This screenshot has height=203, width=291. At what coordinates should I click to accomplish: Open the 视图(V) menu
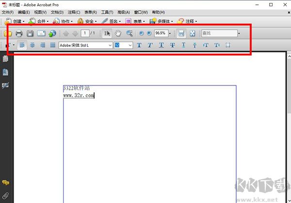(x=40, y=12)
